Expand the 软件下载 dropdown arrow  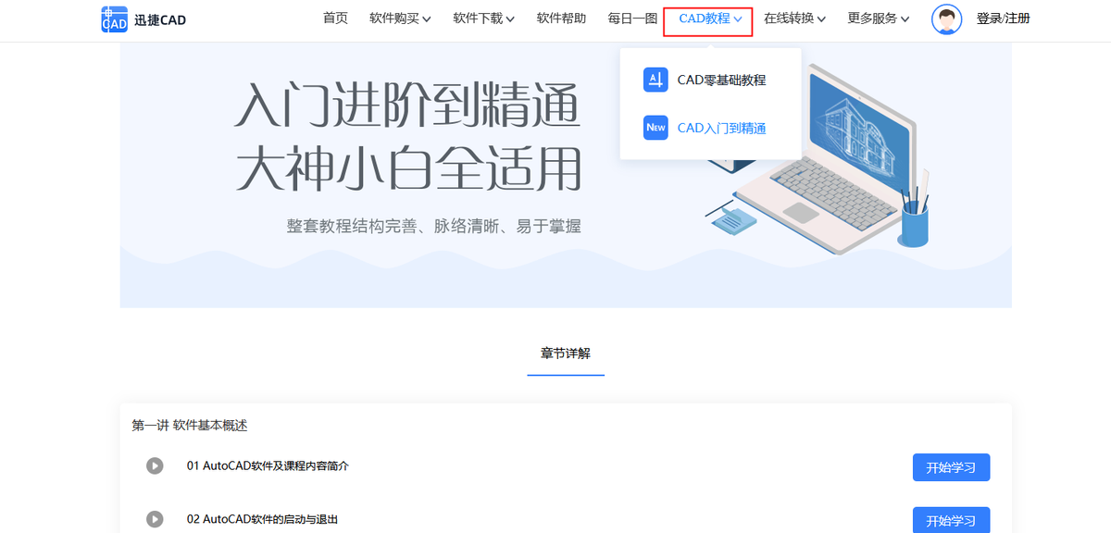pos(510,19)
